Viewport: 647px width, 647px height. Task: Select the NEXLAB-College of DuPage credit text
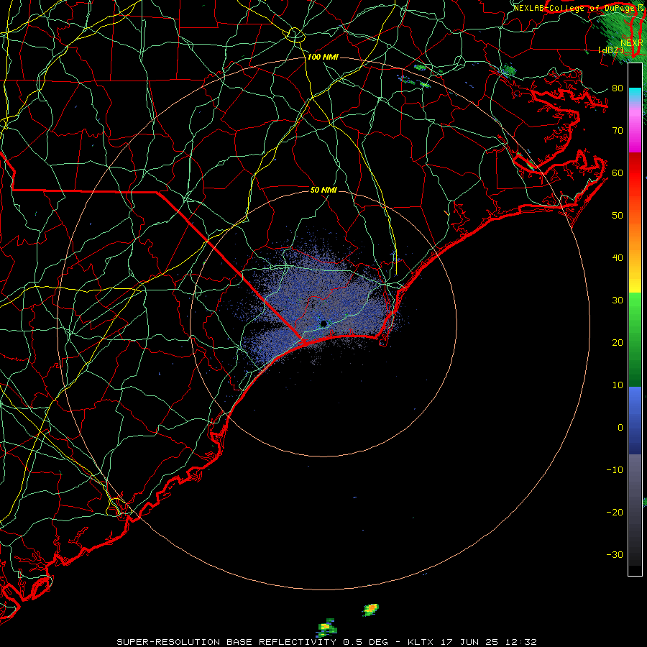coord(574,8)
